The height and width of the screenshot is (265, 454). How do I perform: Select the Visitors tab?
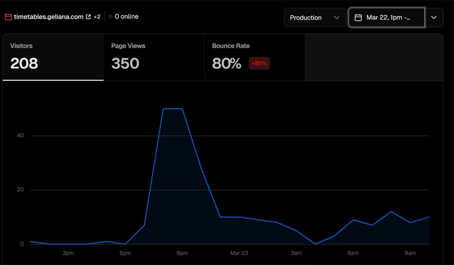coord(53,57)
